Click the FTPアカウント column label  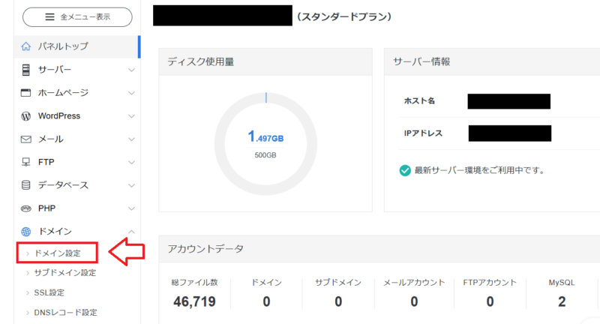coord(490,282)
